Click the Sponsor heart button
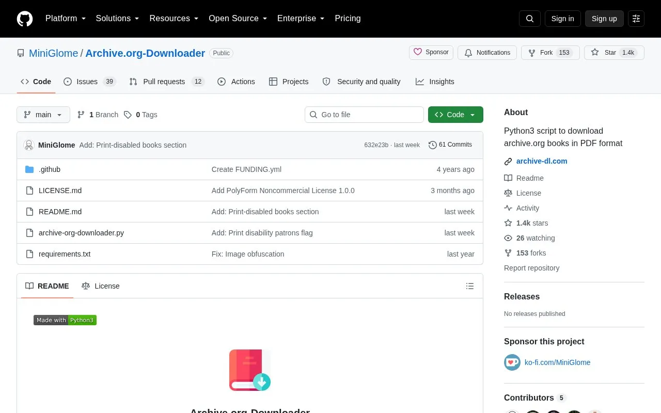This screenshot has height=413, width=661. pyautogui.click(x=431, y=53)
